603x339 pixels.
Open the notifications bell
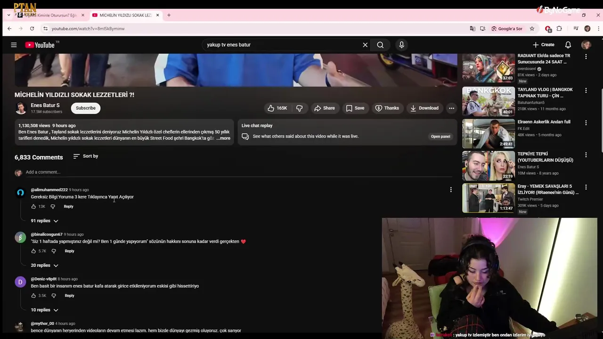(568, 45)
